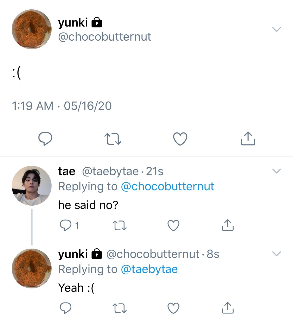
Task: Like yunki's main tweet
Action: [x=180, y=139]
